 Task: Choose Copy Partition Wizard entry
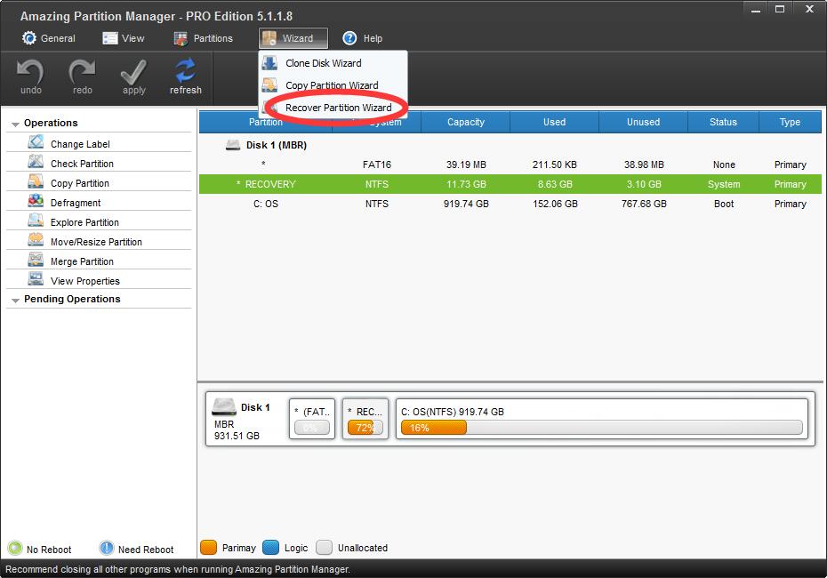(x=333, y=84)
